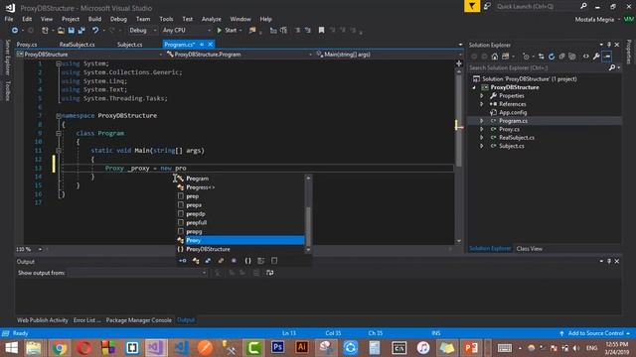Click Solution Explorer Refresh icon
Screen dimensions: 636x357
552,57
